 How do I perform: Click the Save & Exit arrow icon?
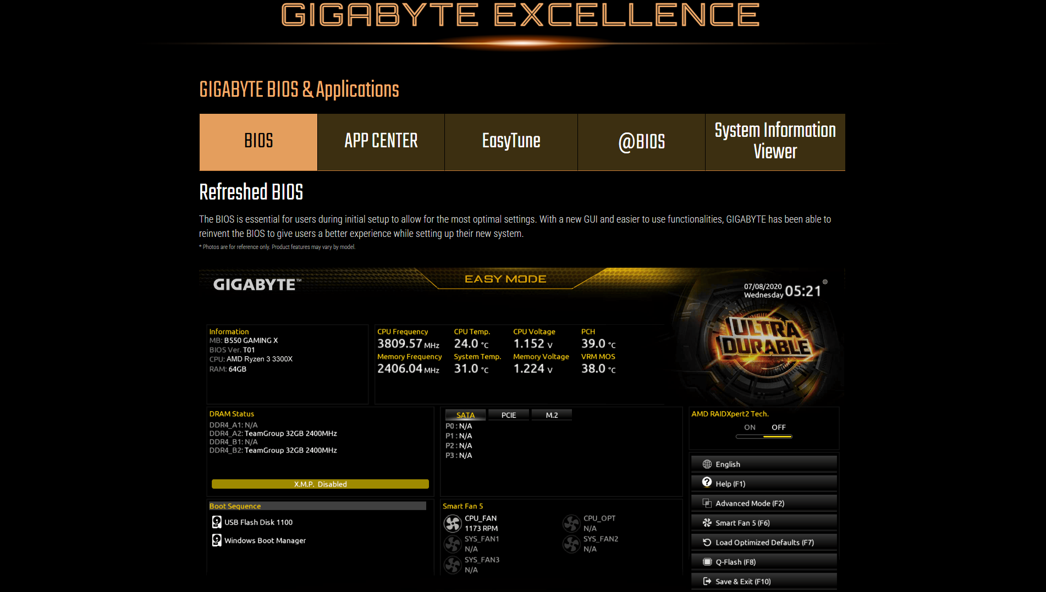coord(707,581)
